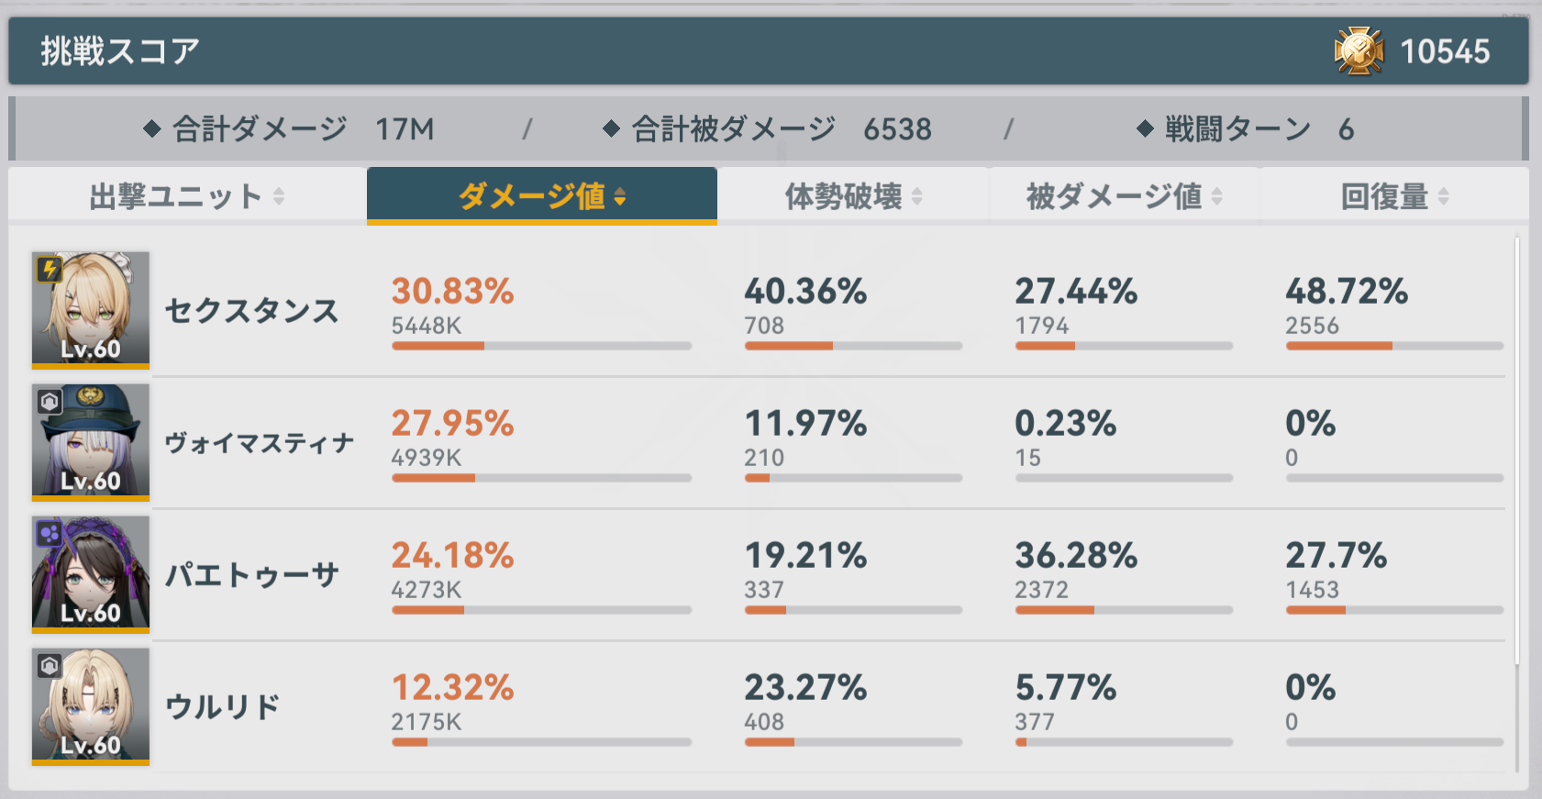This screenshot has height=799, width=1542.
Task: Click the diamond bullet before 戦闘ターン
Action: tap(1145, 129)
